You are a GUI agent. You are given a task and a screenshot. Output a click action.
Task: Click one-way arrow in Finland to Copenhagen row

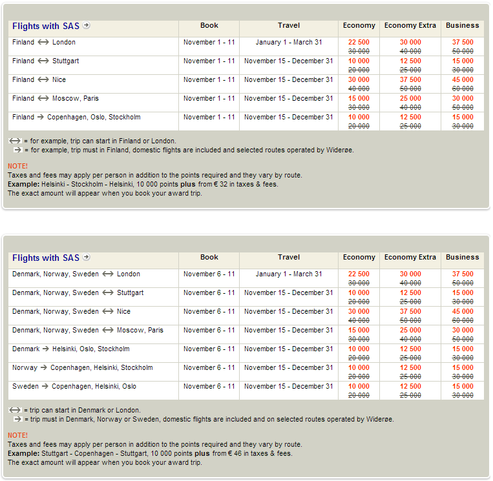click(42, 118)
